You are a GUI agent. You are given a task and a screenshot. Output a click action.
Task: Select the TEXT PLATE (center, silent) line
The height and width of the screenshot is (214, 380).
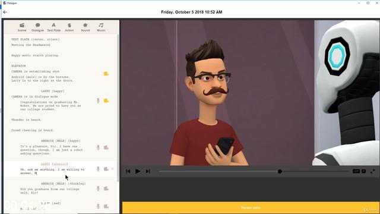point(36,39)
